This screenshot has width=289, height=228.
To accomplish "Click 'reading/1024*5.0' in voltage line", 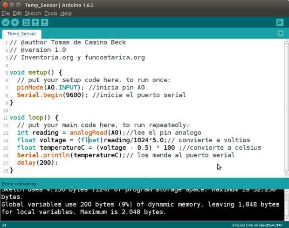I will (134, 140).
